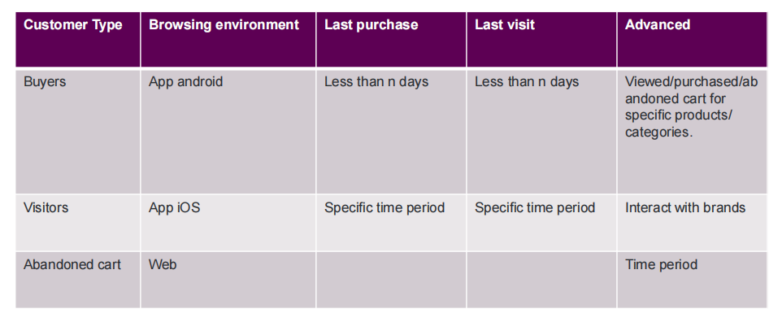
Task: Click the Visitors cell
Action: (78, 223)
